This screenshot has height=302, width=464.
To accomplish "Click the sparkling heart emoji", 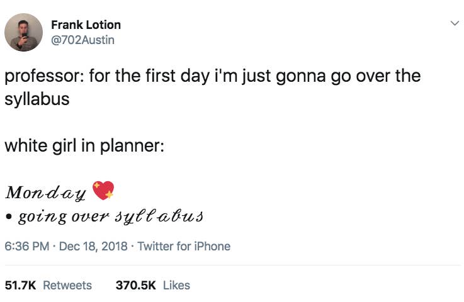I will 103,189.
